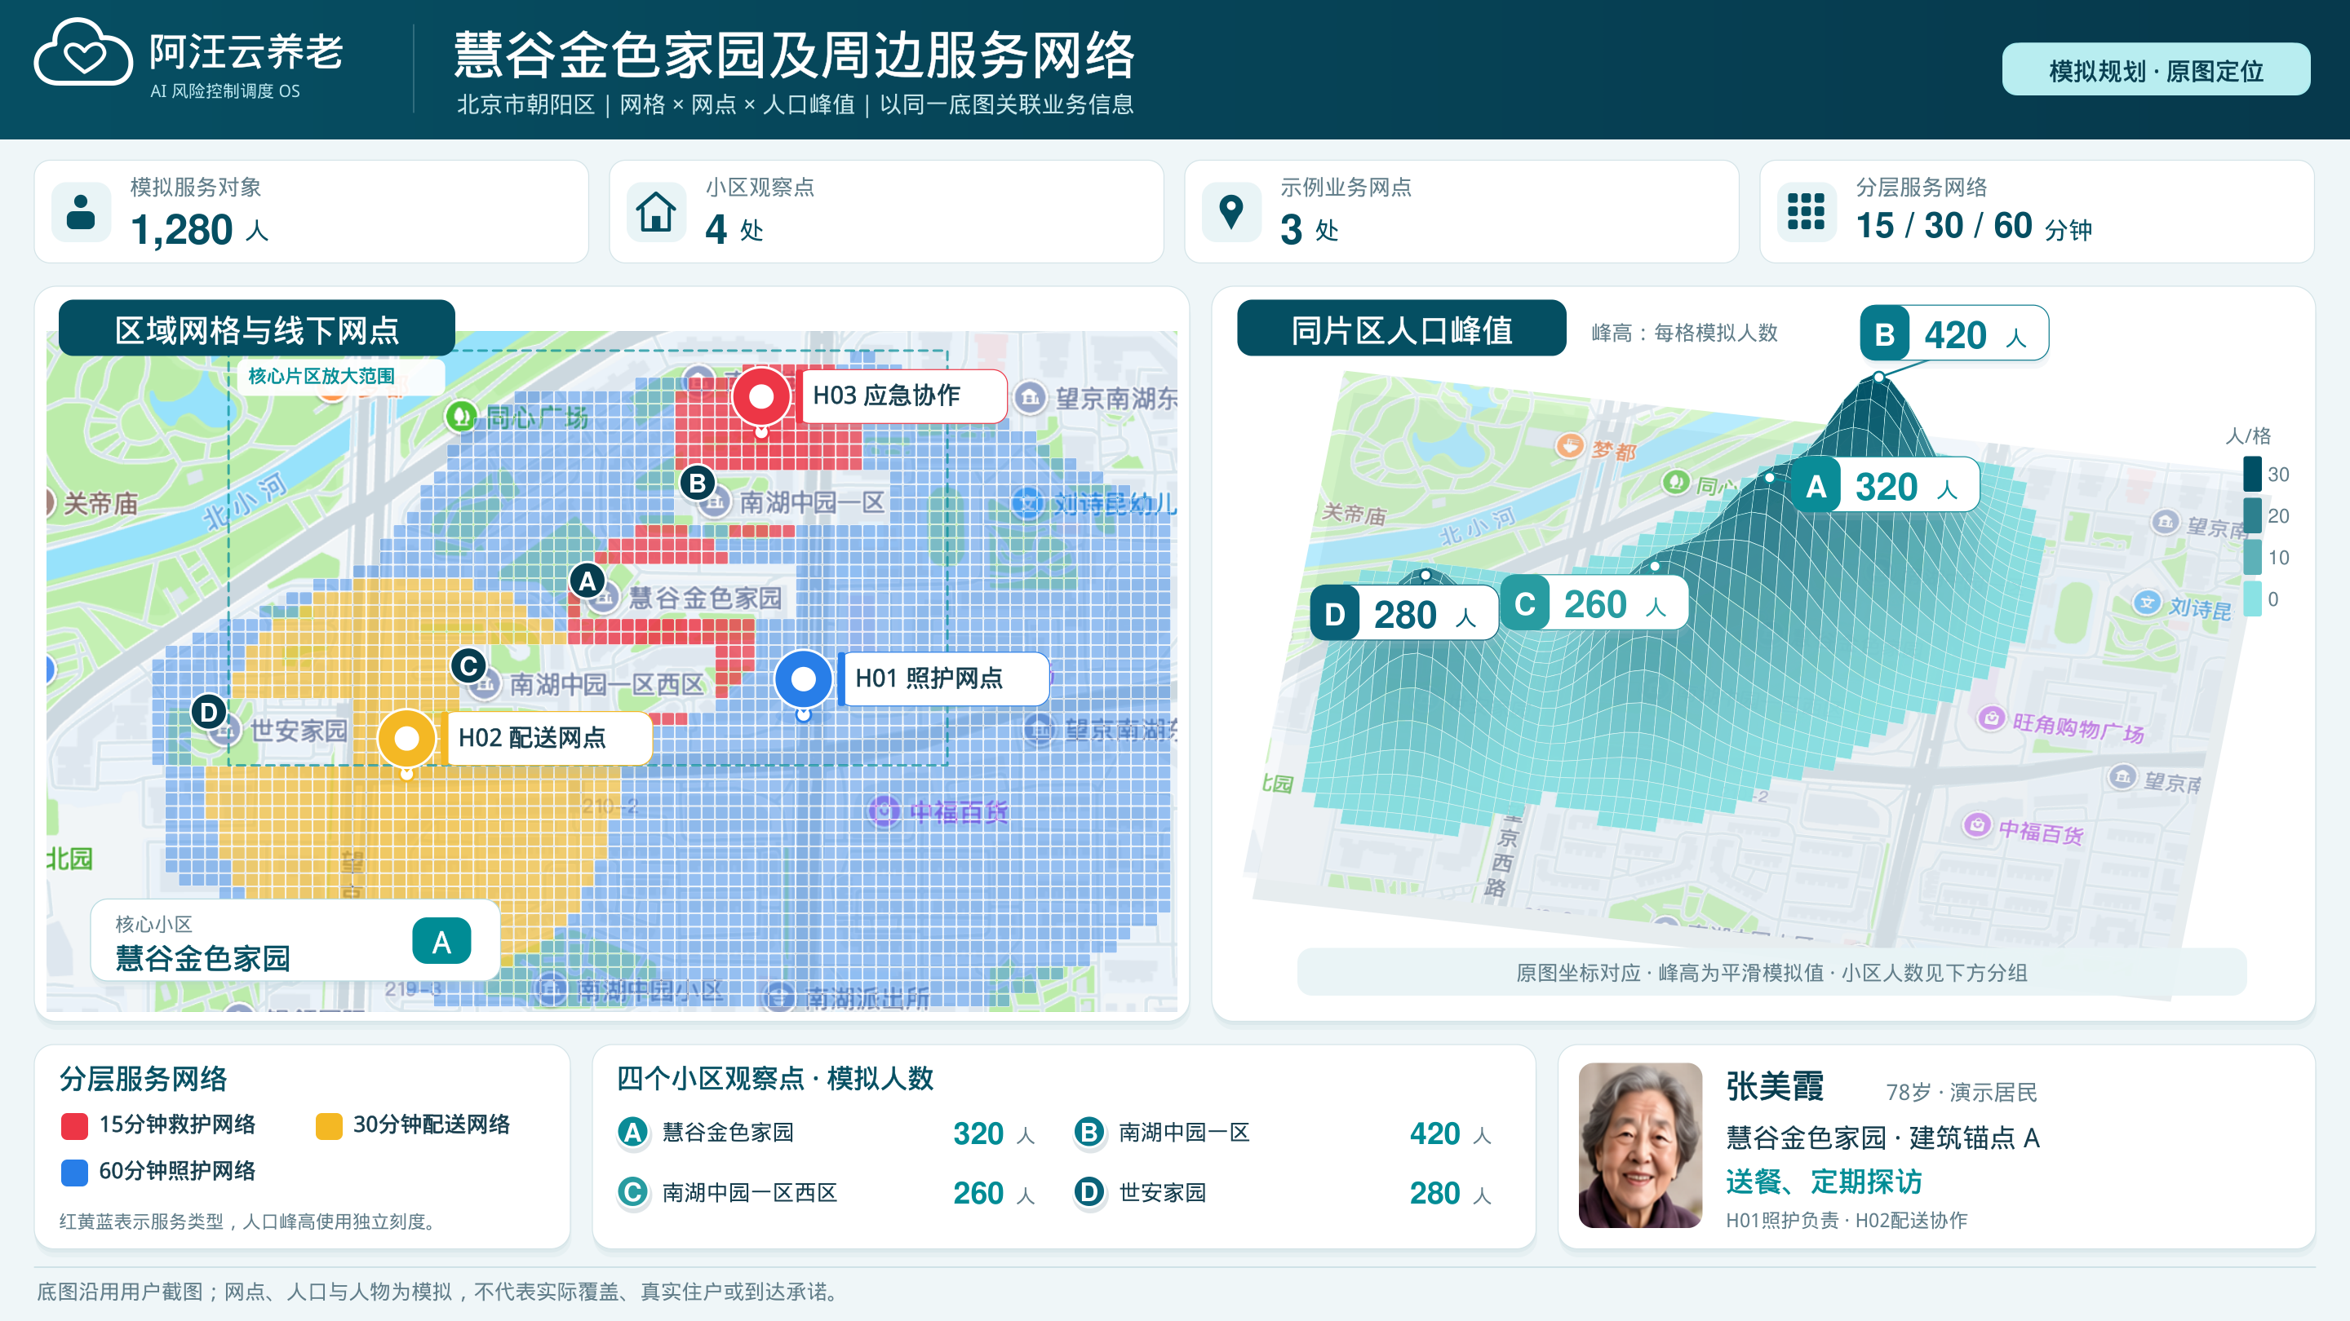Image resolution: width=2350 pixels, height=1321 pixels.
Task: Click the H02 配送网点 label on map
Action: coord(548,737)
